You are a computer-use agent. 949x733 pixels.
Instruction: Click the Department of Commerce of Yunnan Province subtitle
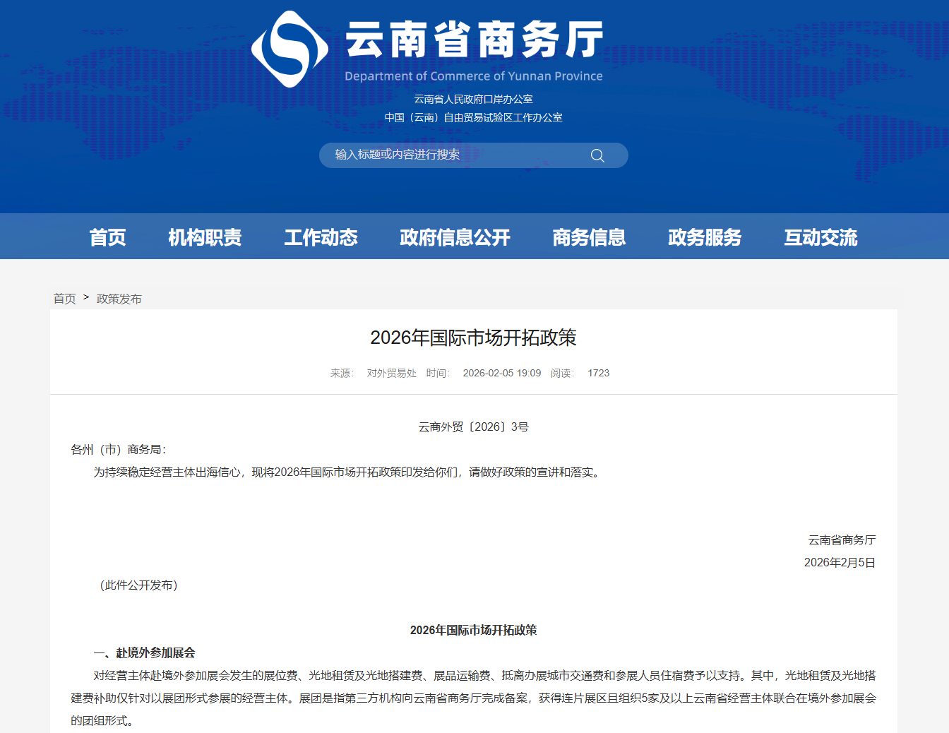(x=474, y=76)
